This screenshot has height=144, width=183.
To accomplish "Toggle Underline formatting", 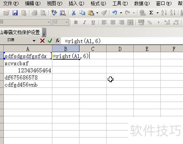I will coord(93,22).
